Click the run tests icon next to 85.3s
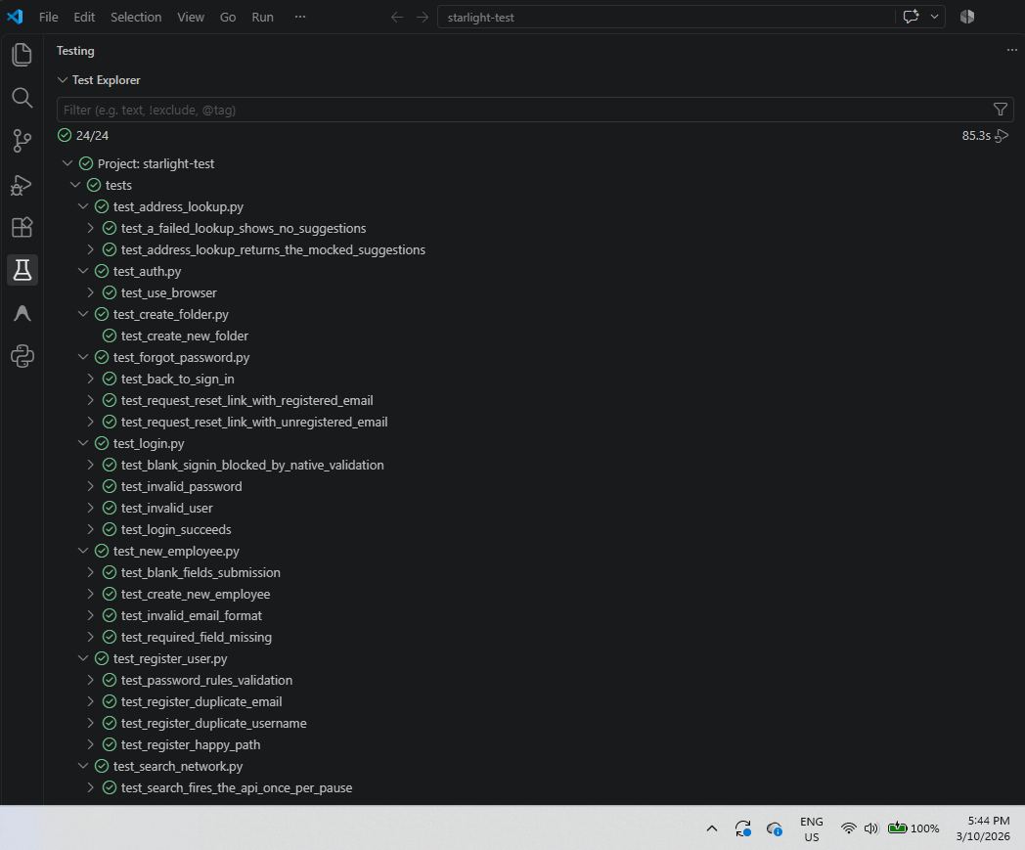Image resolution: width=1025 pixels, height=850 pixels. click(x=1002, y=135)
